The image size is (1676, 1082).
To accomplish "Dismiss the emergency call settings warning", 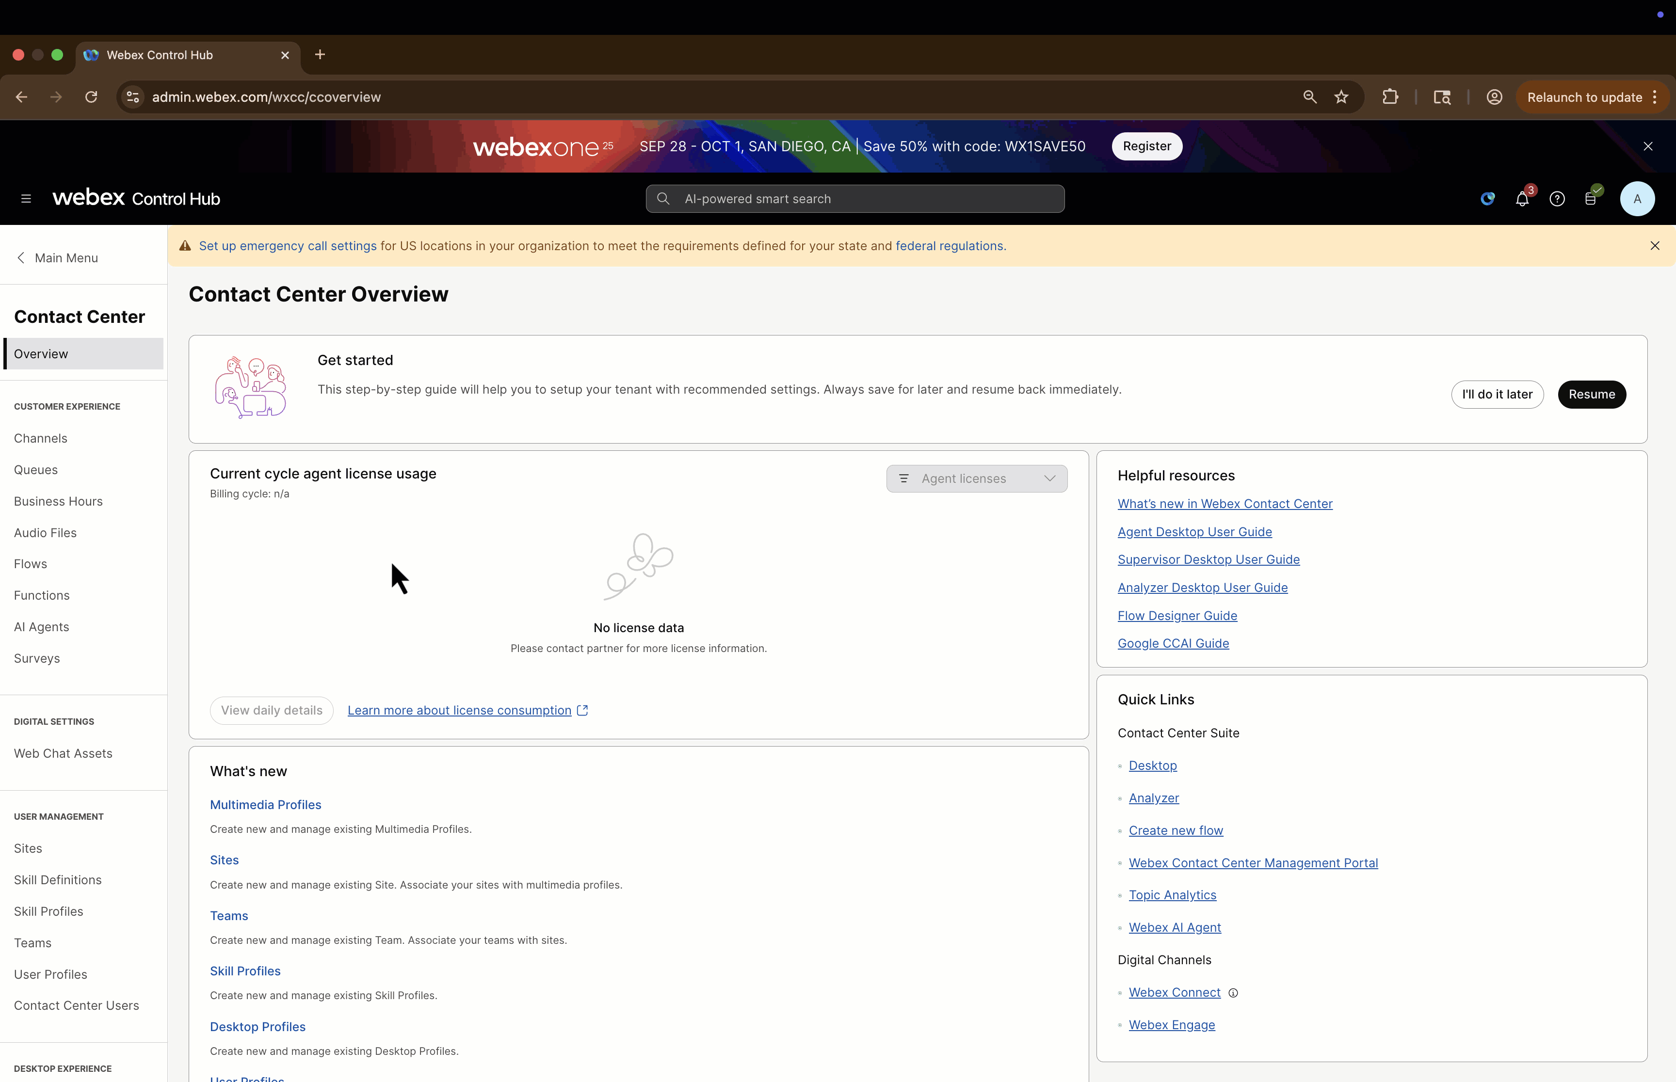I will [1654, 246].
